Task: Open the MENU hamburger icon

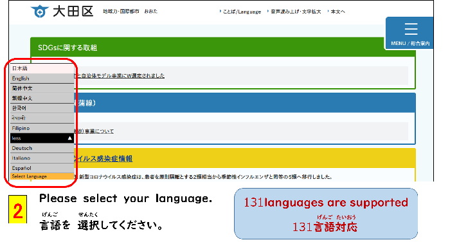Action: pos(411,30)
